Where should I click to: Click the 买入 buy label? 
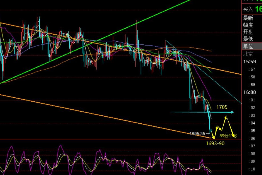pos(248,9)
